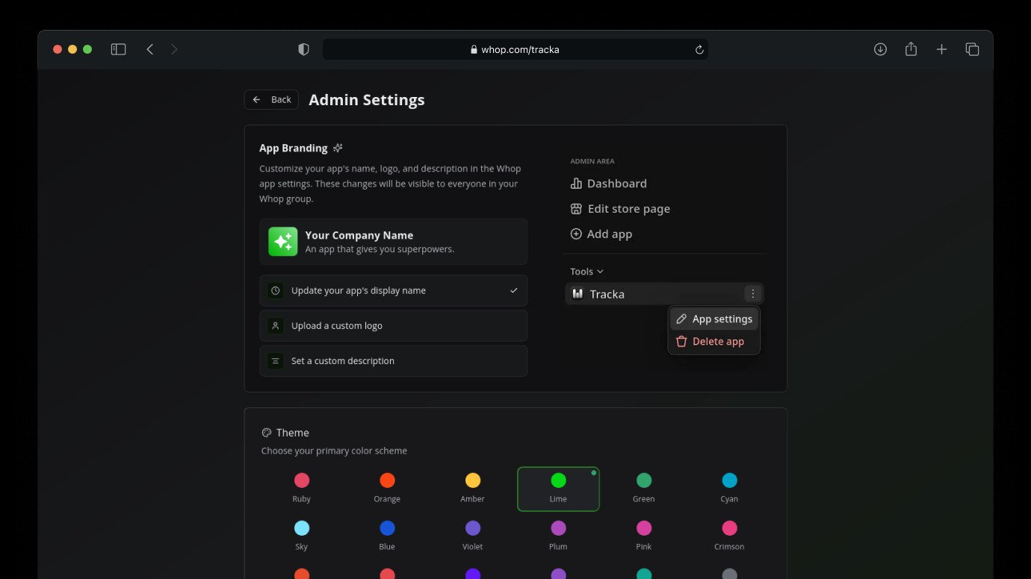Go back with the browser back arrow
Viewport: 1031px width, 579px height.
click(x=150, y=49)
